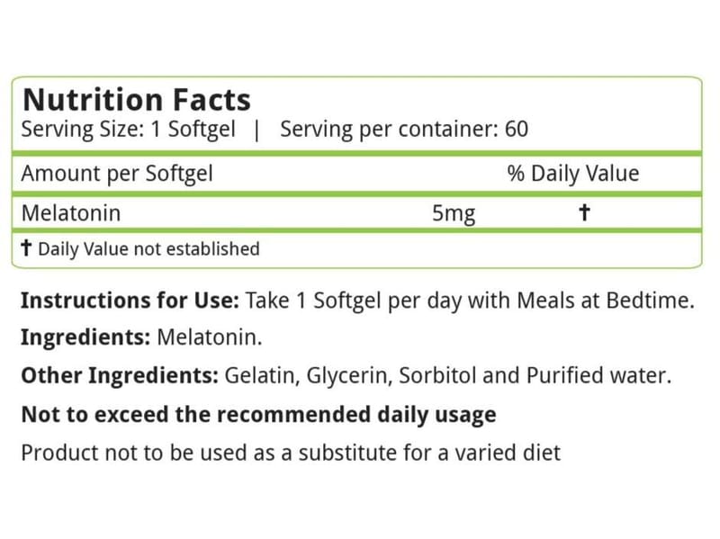
Task: Click the Amount per Softgel label
Action: coord(117,174)
